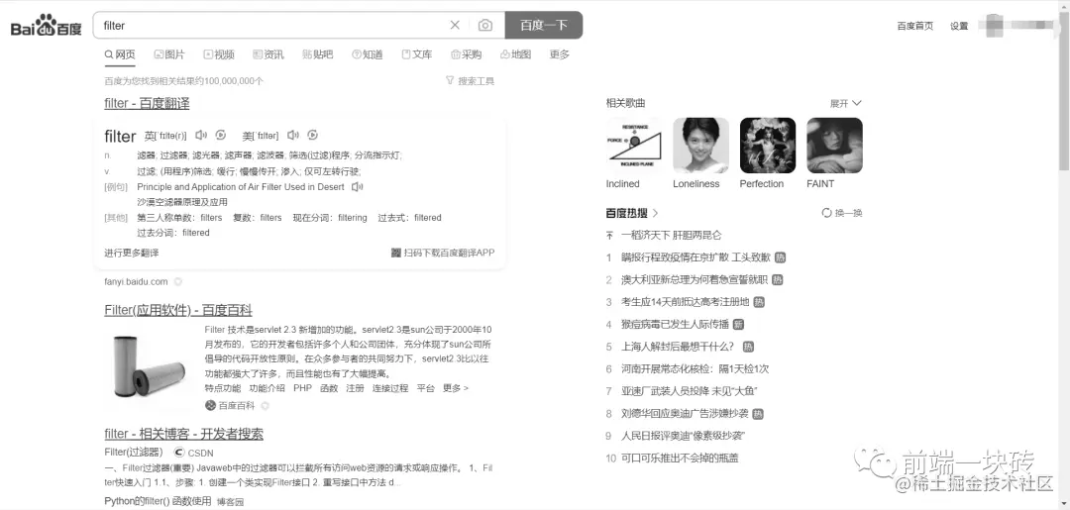Clear the search box with the X icon
Image resolution: width=1070 pixels, height=510 pixels.
tap(455, 25)
